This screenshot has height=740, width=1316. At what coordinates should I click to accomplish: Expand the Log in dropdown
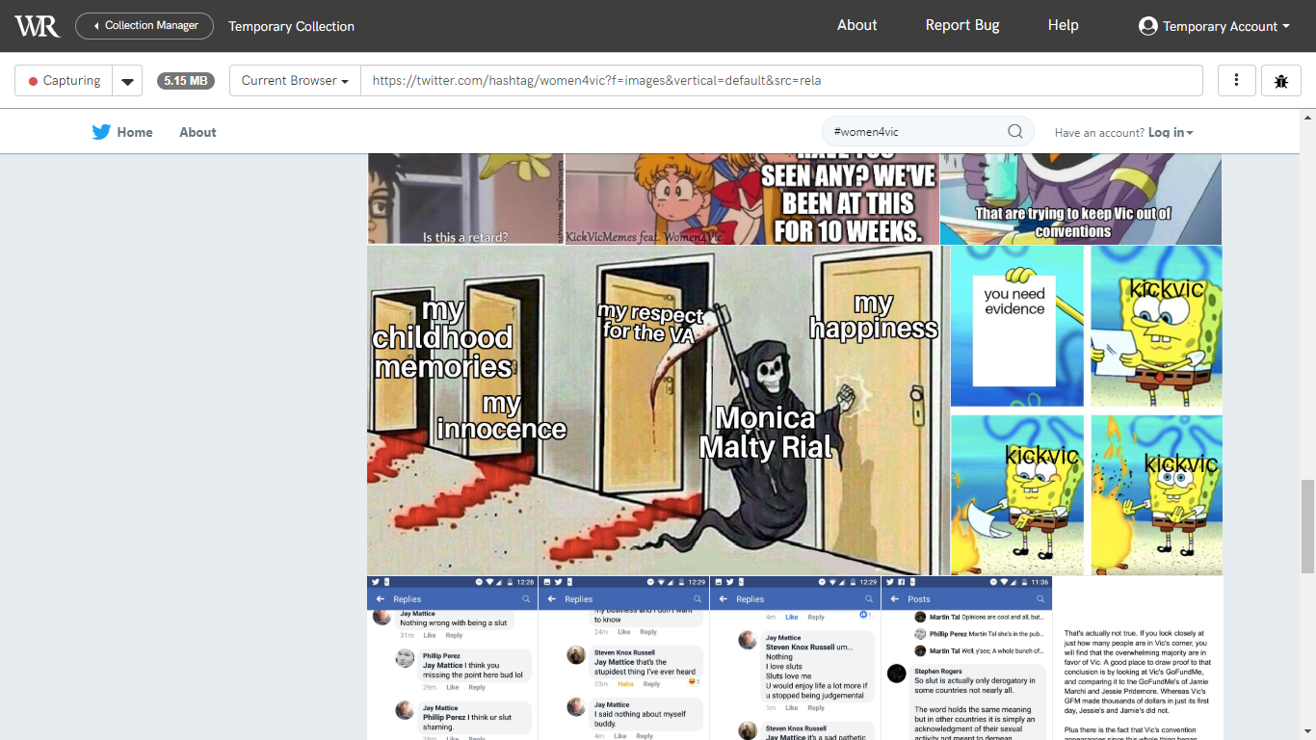click(x=1171, y=133)
